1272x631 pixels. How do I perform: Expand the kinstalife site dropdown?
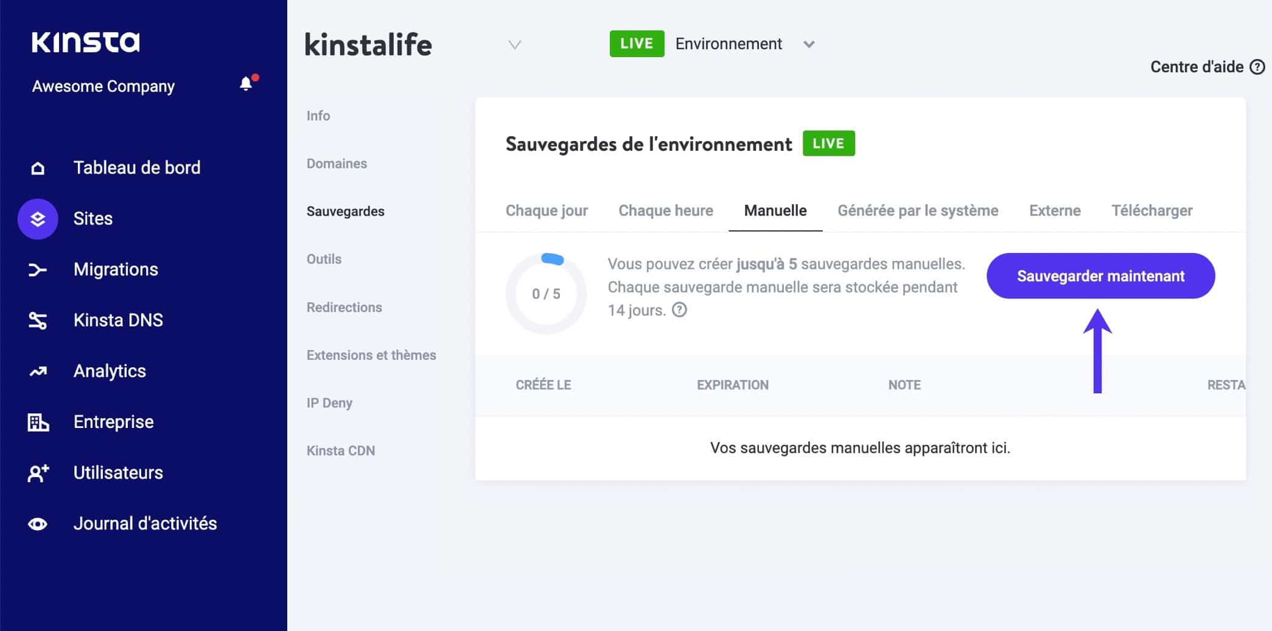tap(514, 44)
